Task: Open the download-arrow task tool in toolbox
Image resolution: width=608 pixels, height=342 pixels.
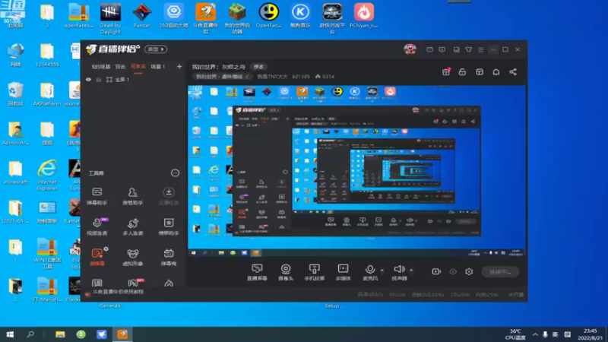Action: click(168, 196)
